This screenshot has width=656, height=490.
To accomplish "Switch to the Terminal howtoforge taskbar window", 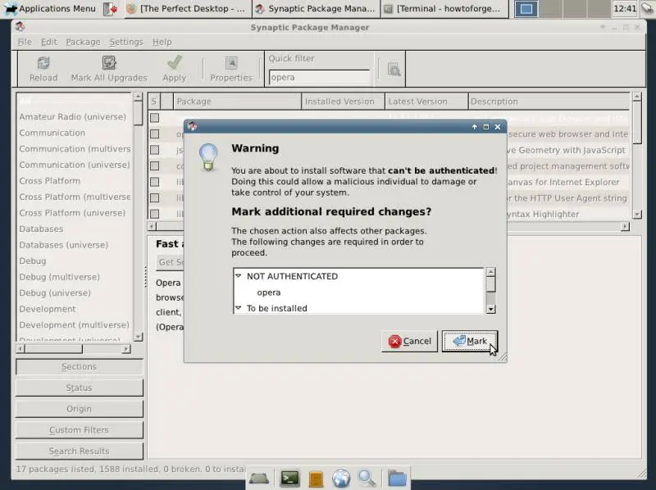I will [444, 8].
